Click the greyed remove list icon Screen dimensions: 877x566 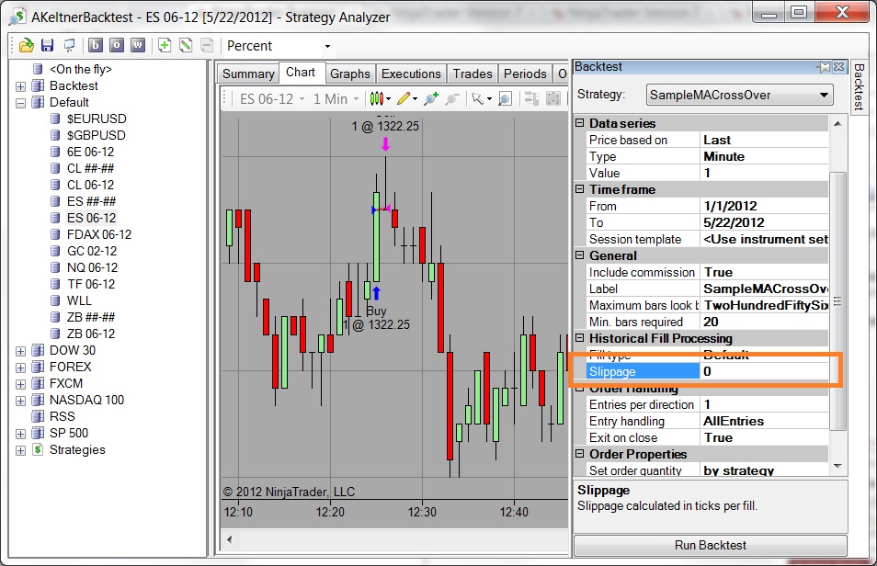pos(207,45)
